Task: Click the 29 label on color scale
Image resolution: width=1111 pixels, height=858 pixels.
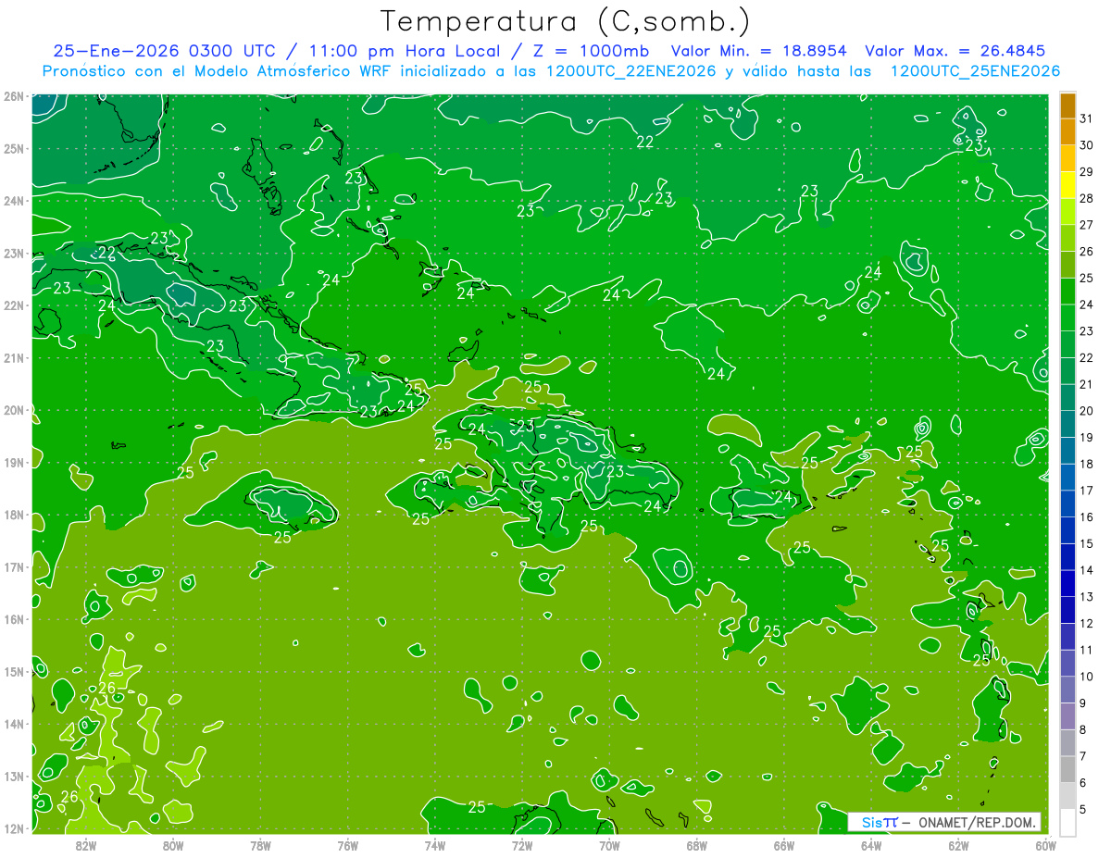Action: click(1086, 171)
